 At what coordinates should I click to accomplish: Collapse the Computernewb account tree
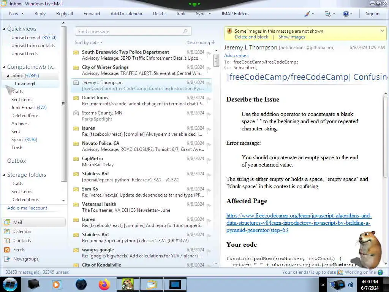click(x=4, y=67)
